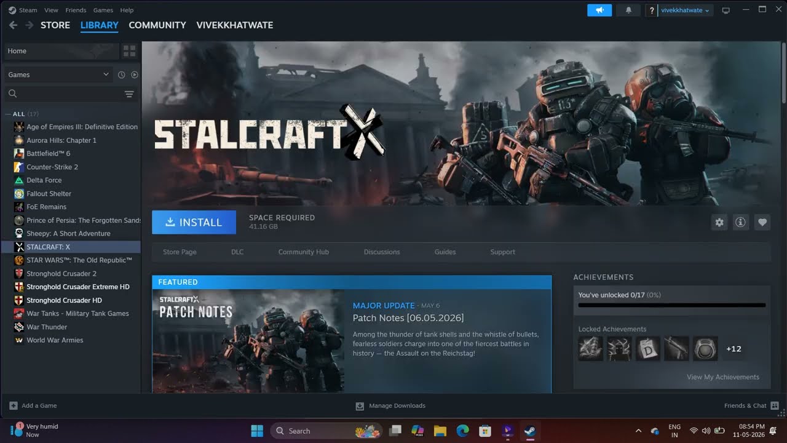Open Patch Notes [06.05.2026] headline
This screenshot has height=443, width=787.
(x=408, y=318)
